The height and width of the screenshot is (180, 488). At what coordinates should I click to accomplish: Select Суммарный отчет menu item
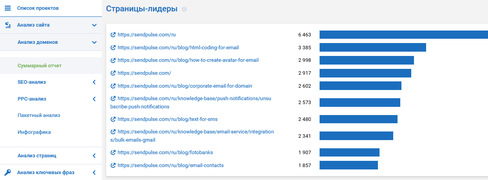coord(40,66)
